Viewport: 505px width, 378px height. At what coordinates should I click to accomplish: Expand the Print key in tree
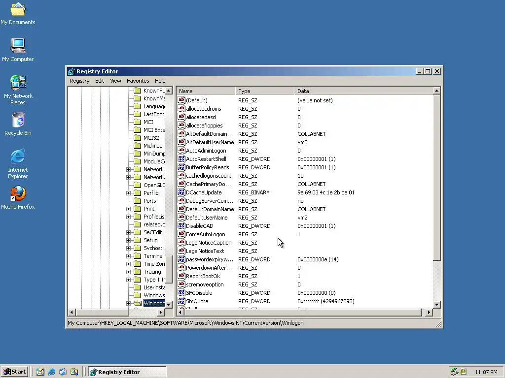pyautogui.click(x=129, y=209)
